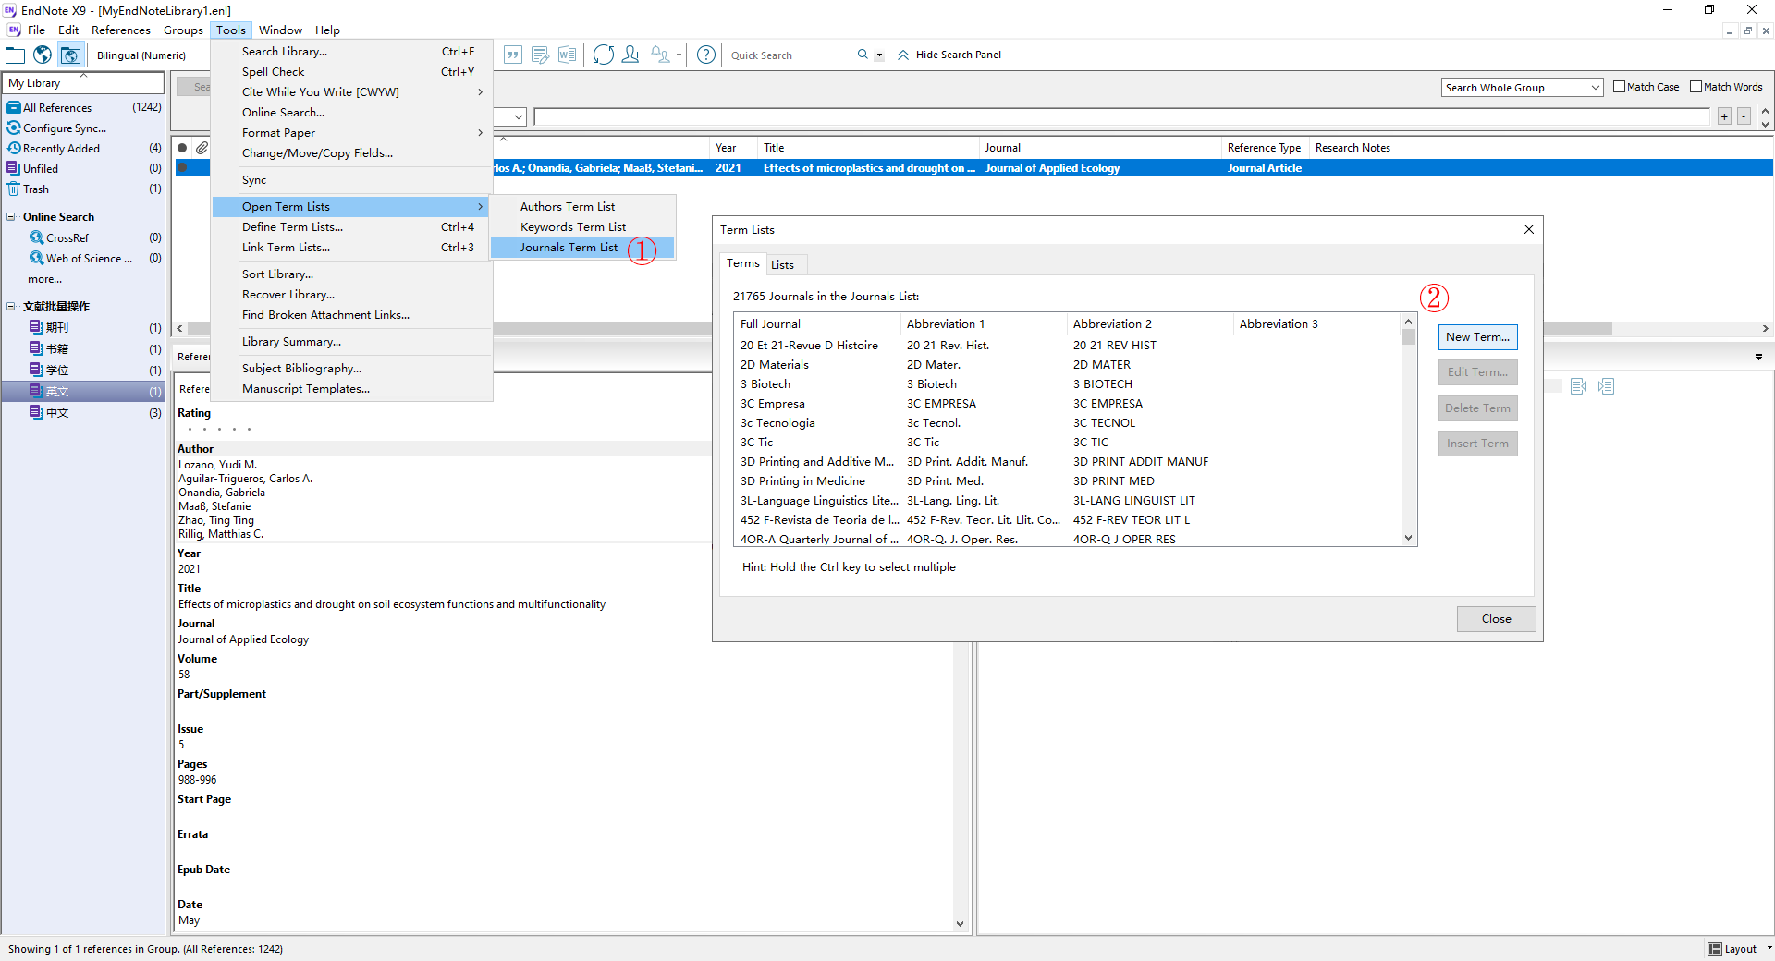Click the reference panel options triangle
Image resolution: width=1775 pixels, height=961 pixels.
(1758, 357)
